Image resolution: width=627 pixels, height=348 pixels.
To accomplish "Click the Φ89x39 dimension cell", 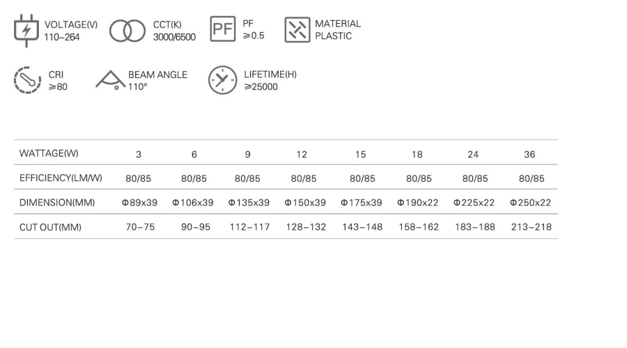I will click(139, 203).
